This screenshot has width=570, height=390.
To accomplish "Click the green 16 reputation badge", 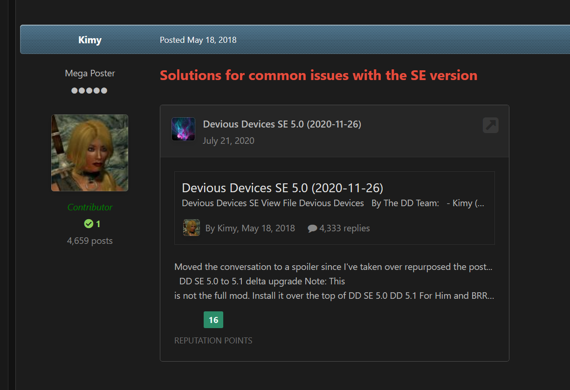I will 213,320.
